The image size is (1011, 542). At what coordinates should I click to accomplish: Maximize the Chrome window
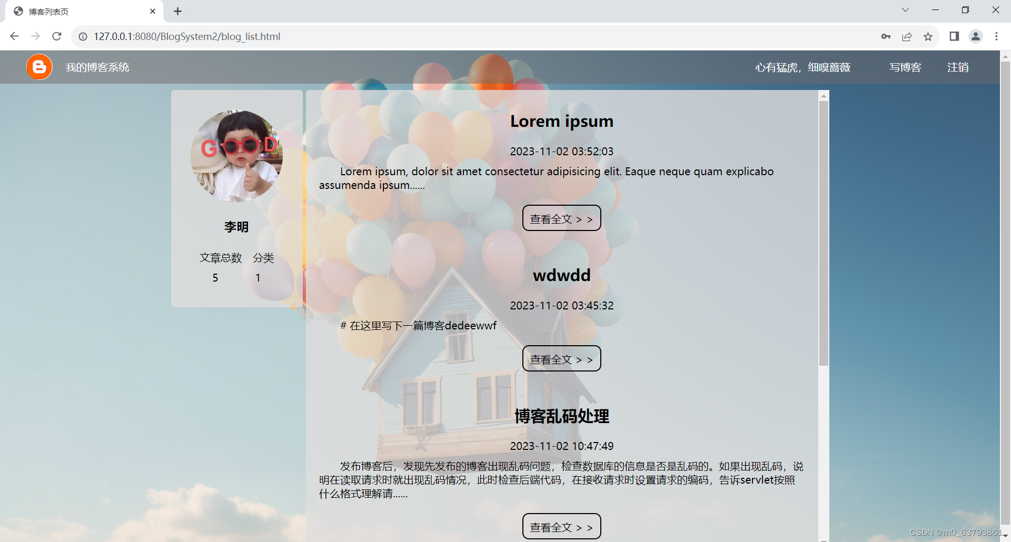tap(965, 10)
